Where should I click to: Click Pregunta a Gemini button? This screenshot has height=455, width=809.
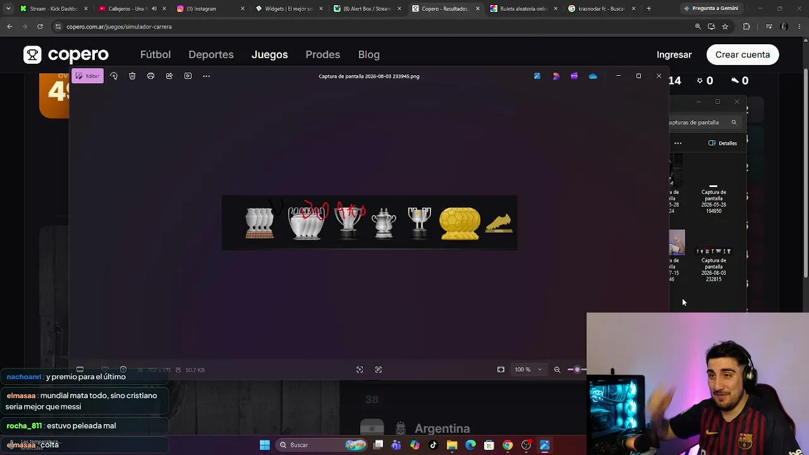tap(710, 9)
